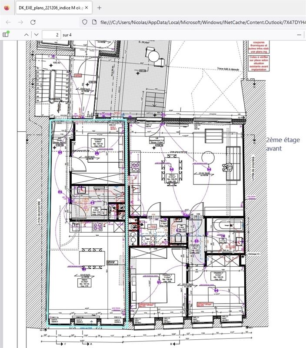Go to next PDF page arrow
The width and height of the screenshot is (306, 348).
[x=37, y=34]
